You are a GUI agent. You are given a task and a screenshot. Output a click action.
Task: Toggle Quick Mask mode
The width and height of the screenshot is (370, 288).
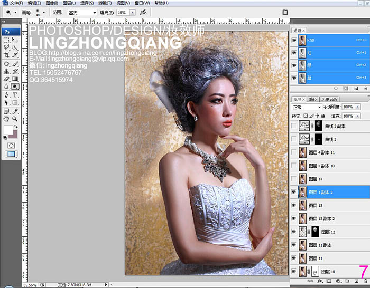[x=11, y=145]
